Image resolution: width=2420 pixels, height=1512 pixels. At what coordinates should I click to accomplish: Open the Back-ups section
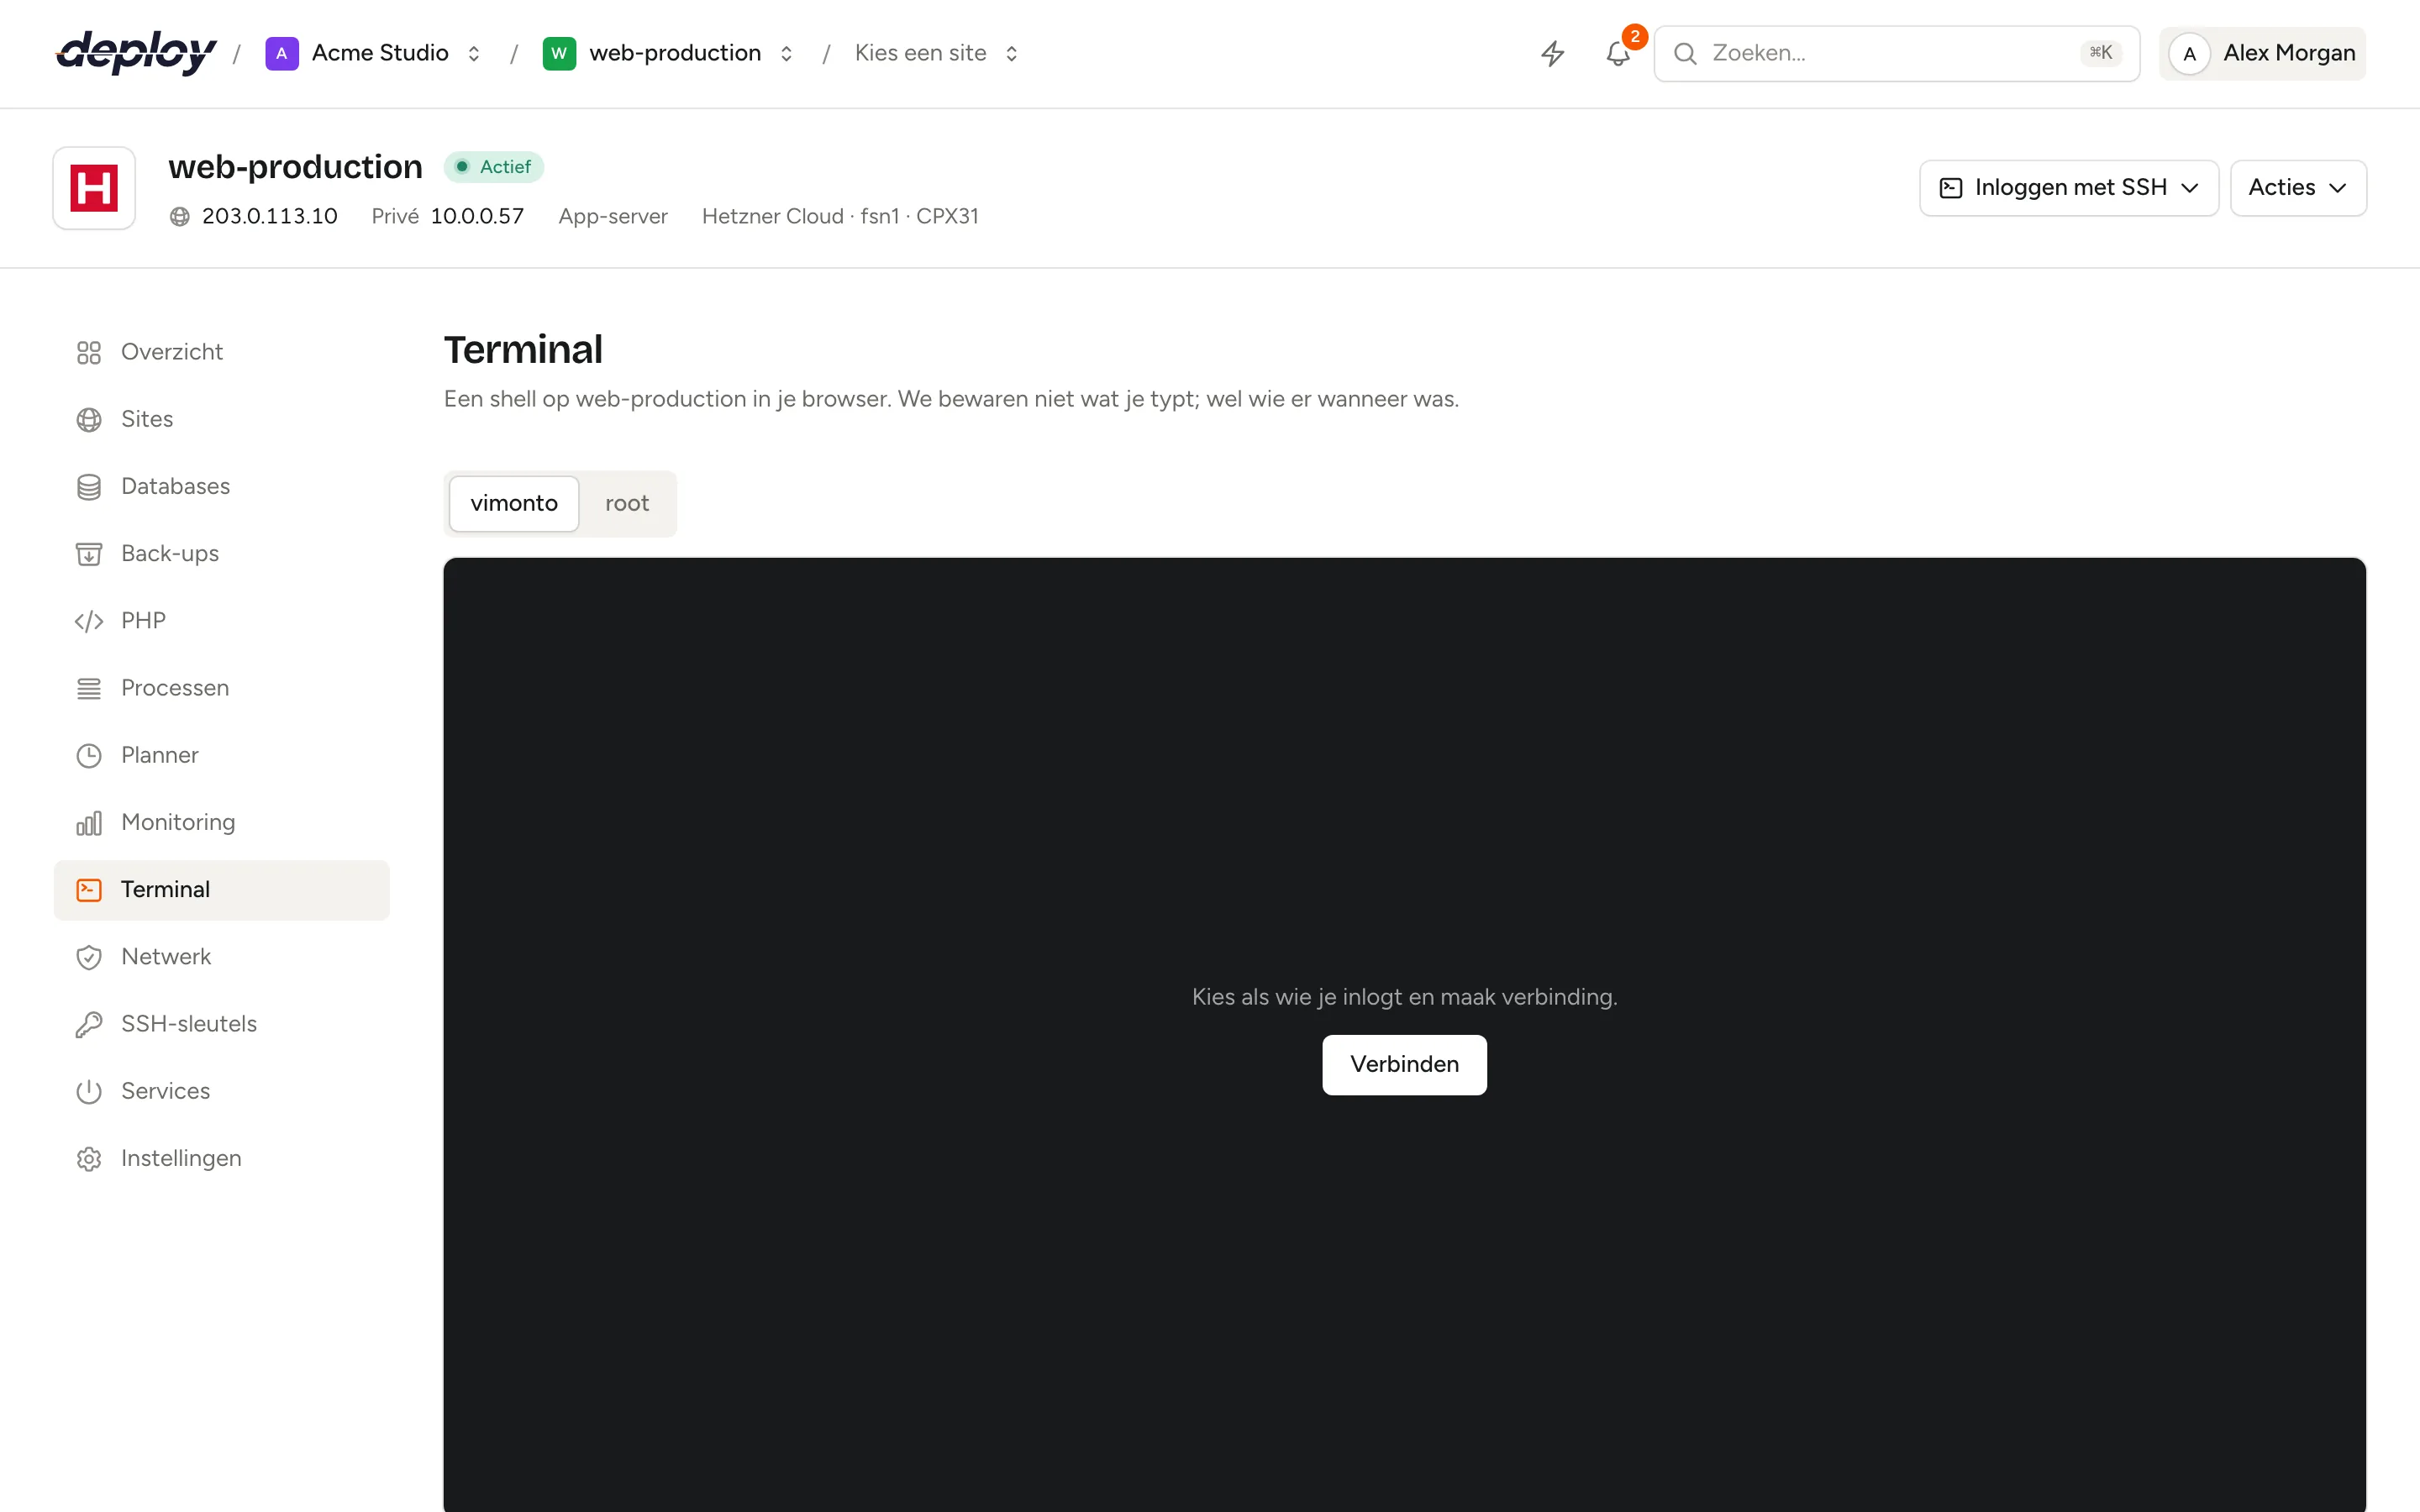tap(222, 554)
